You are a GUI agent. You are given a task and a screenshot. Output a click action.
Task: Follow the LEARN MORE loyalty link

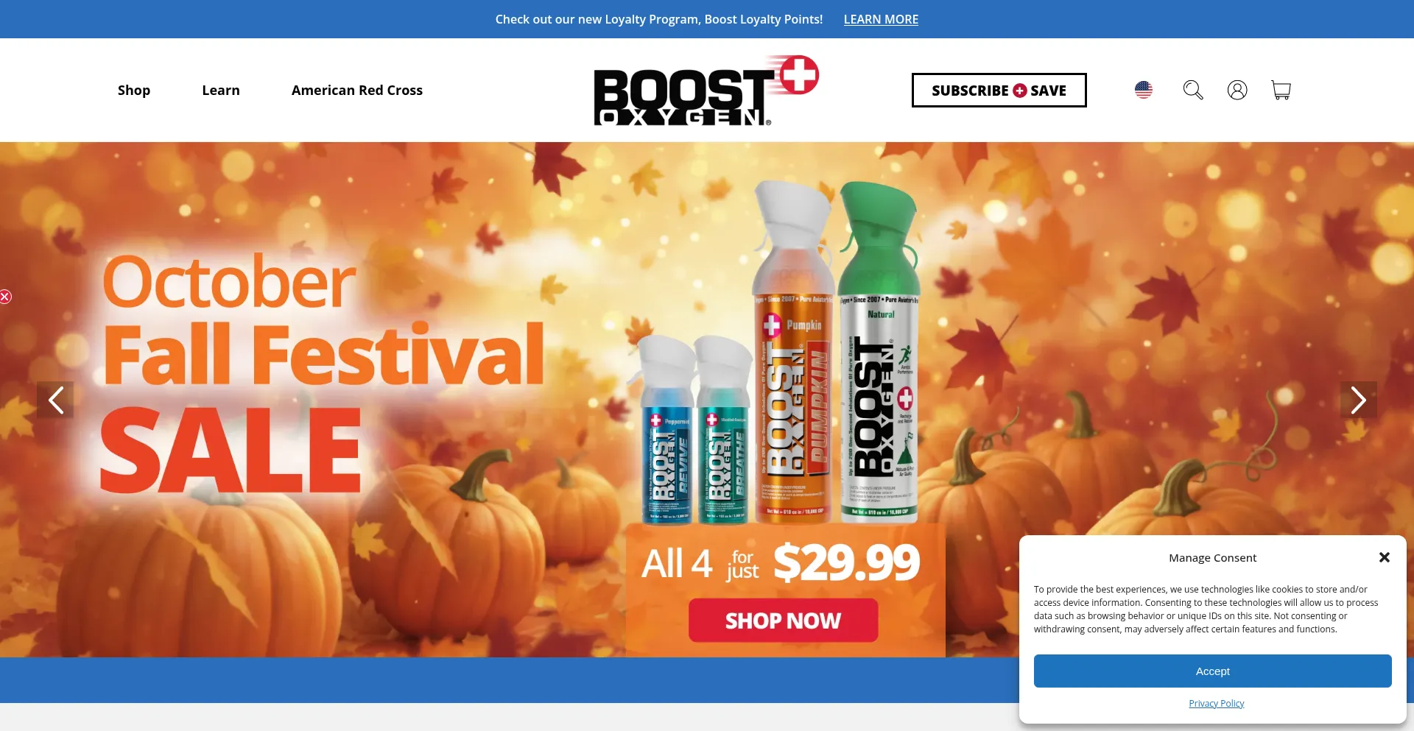(881, 19)
